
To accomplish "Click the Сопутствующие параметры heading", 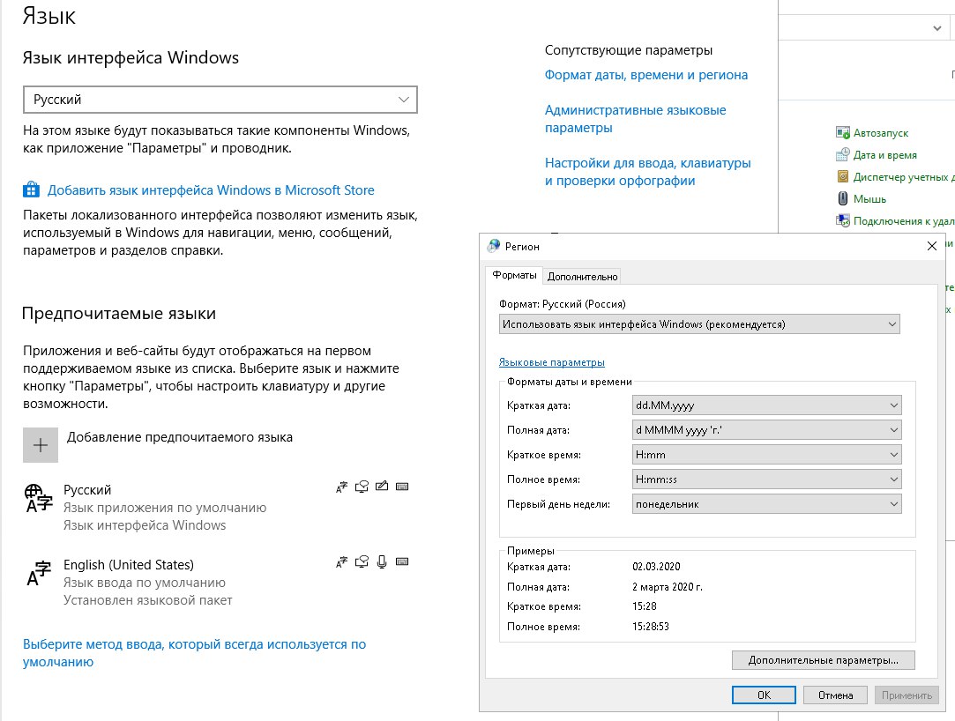I will pyautogui.click(x=629, y=50).
